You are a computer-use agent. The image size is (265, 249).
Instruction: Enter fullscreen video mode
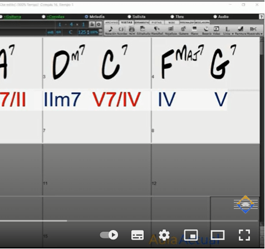(244, 235)
